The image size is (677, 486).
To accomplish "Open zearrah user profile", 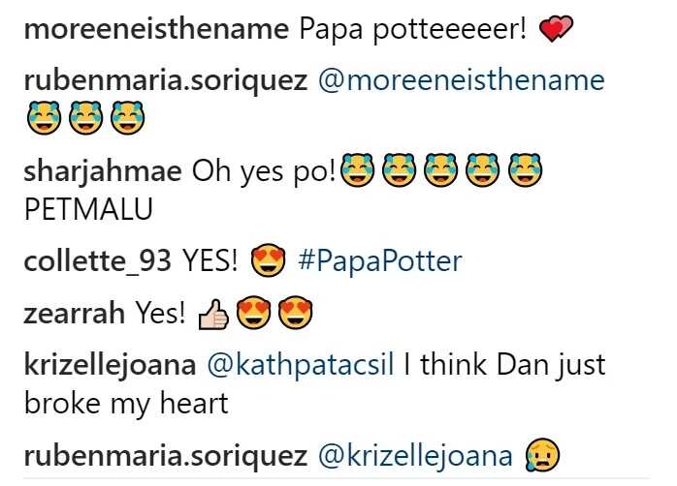I will (75, 314).
